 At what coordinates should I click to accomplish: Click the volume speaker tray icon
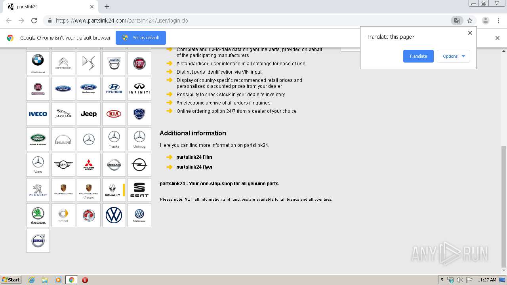tap(460, 280)
